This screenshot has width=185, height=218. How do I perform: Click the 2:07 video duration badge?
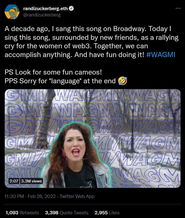click(14, 181)
